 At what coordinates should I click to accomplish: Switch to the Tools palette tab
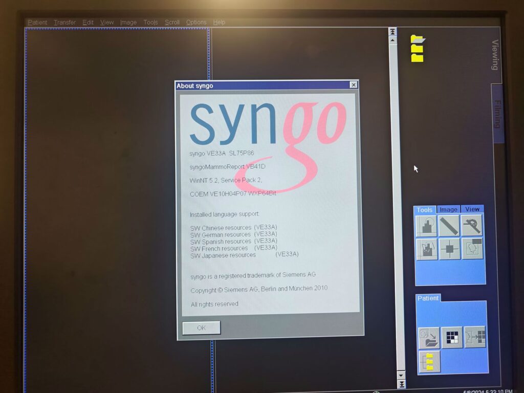click(424, 210)
